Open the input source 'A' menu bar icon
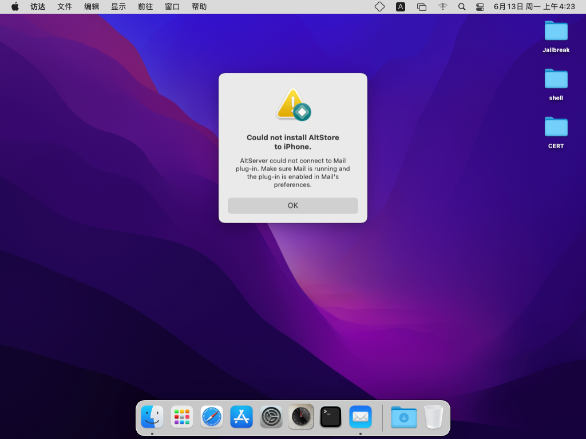Viewport: 586px width, 439px height. [x=400, y=7]
